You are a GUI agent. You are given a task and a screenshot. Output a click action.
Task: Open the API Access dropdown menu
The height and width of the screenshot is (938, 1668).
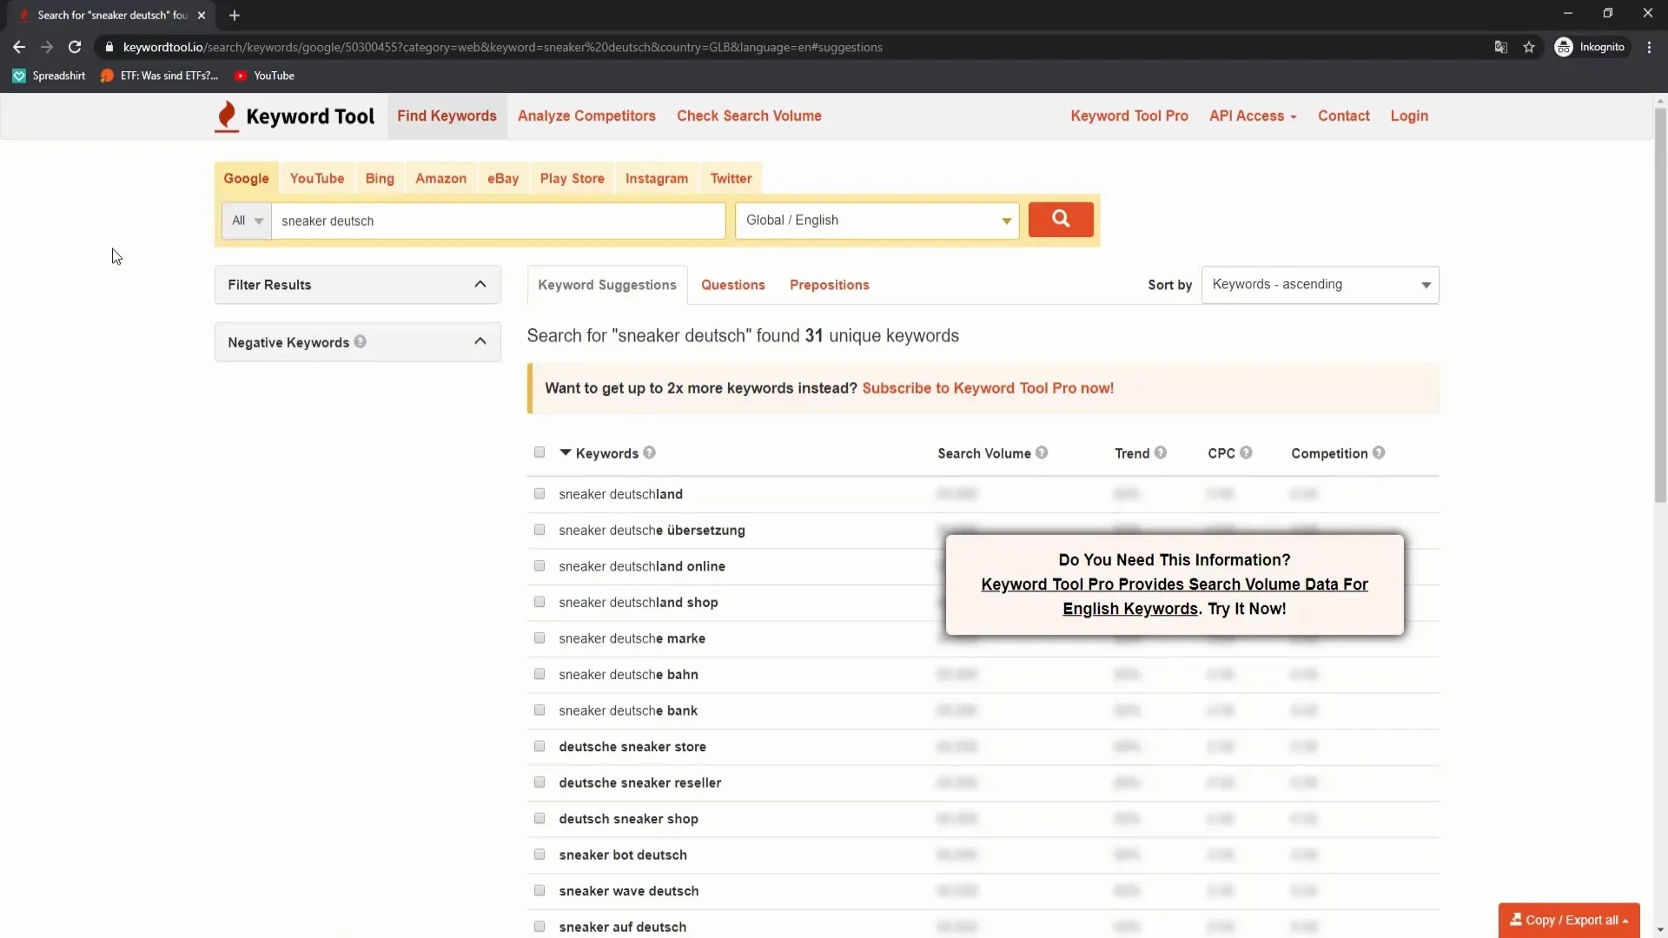[x=1253, y=116]
